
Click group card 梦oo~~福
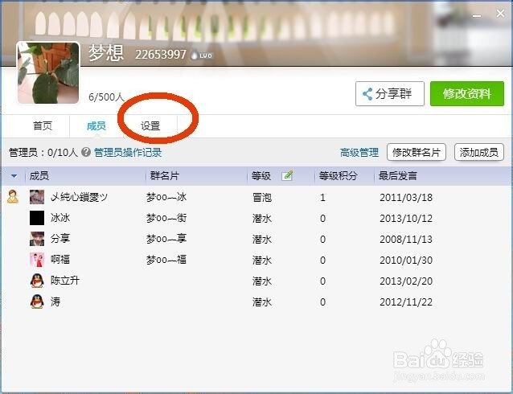166,260
